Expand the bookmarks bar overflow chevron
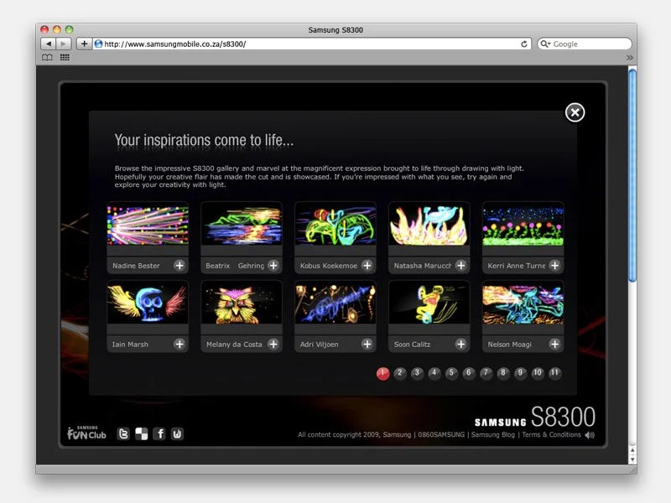This screenshot has height=503, width=671. click(629, 57)
